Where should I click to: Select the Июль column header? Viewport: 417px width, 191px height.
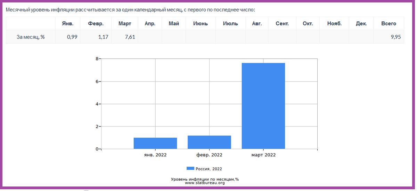click(x=231, y=24)
